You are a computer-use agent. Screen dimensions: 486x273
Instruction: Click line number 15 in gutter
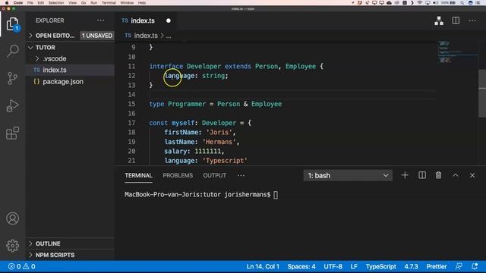pyautogui.click(x=131, y=104)
